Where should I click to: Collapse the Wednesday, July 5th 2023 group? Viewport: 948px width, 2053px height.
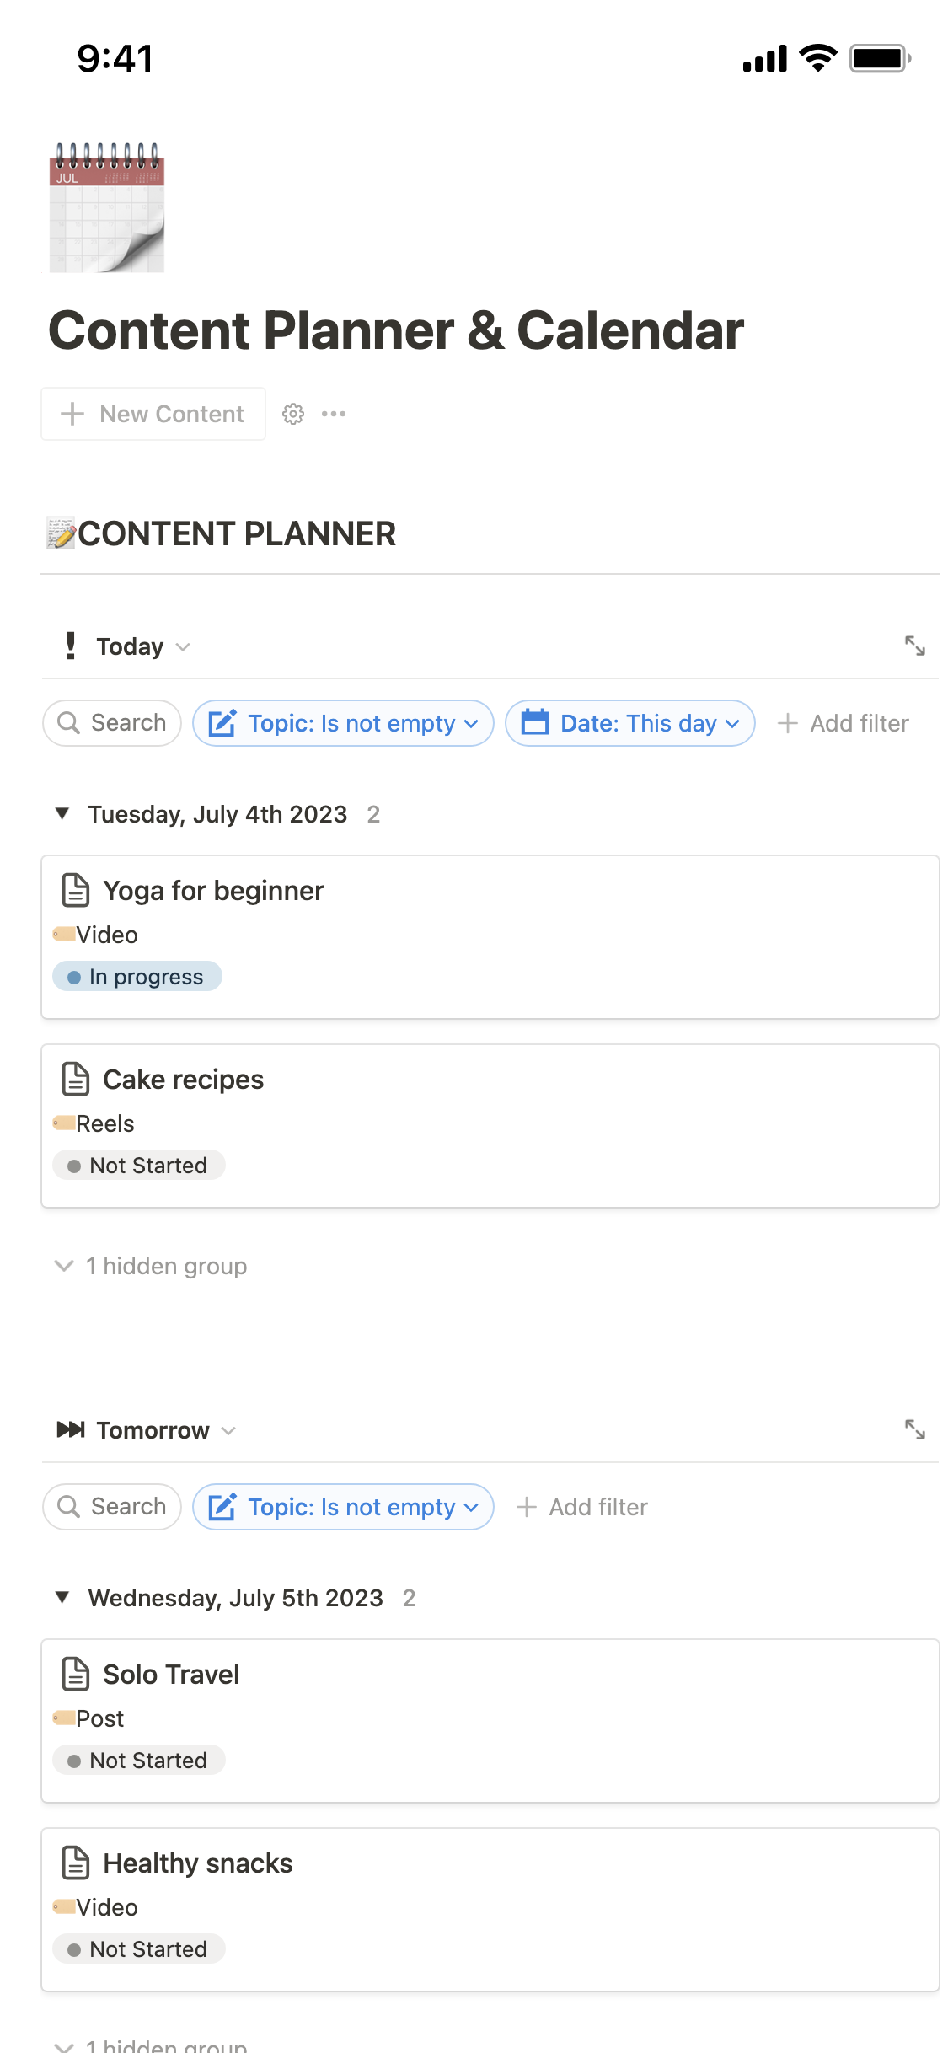pyautogui.click(x=62, y=1597)
